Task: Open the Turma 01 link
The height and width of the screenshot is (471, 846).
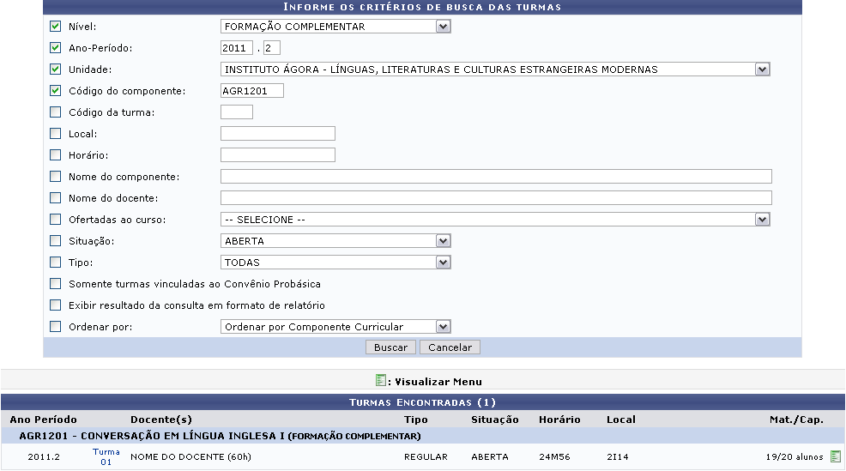Action: point(106,456)
